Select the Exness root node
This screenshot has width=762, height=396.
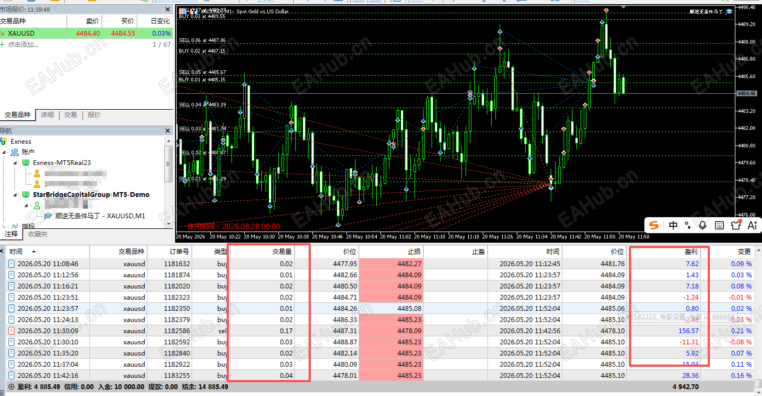click(21, 142)
